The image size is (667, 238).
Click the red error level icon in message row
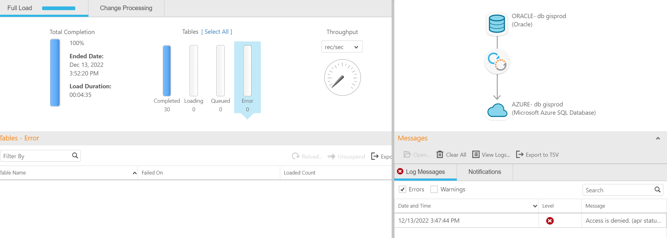coord(550,221)
